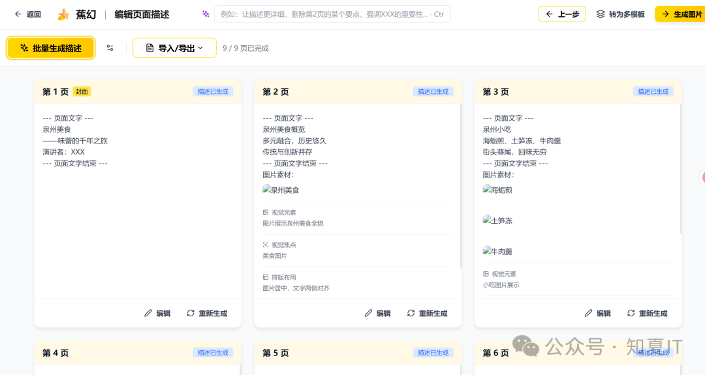Click 编辑页面描述 page title
This screenshot has width=705, height=375.
(142, 14)
